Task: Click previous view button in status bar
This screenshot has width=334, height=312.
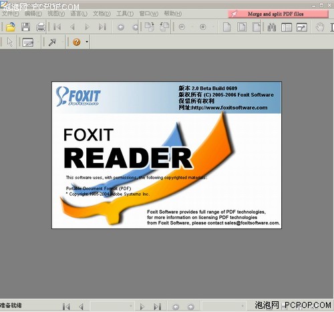Action: click(x=176, y=307)
